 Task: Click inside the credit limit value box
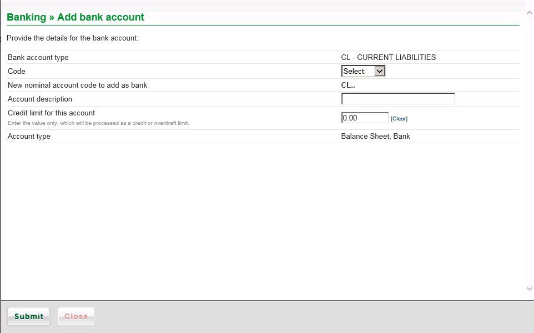[364, 117]
